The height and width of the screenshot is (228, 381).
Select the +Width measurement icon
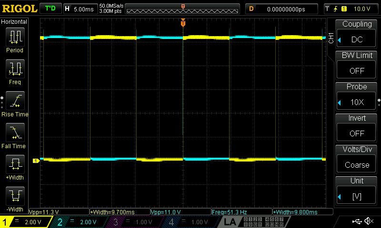[15, 164]
